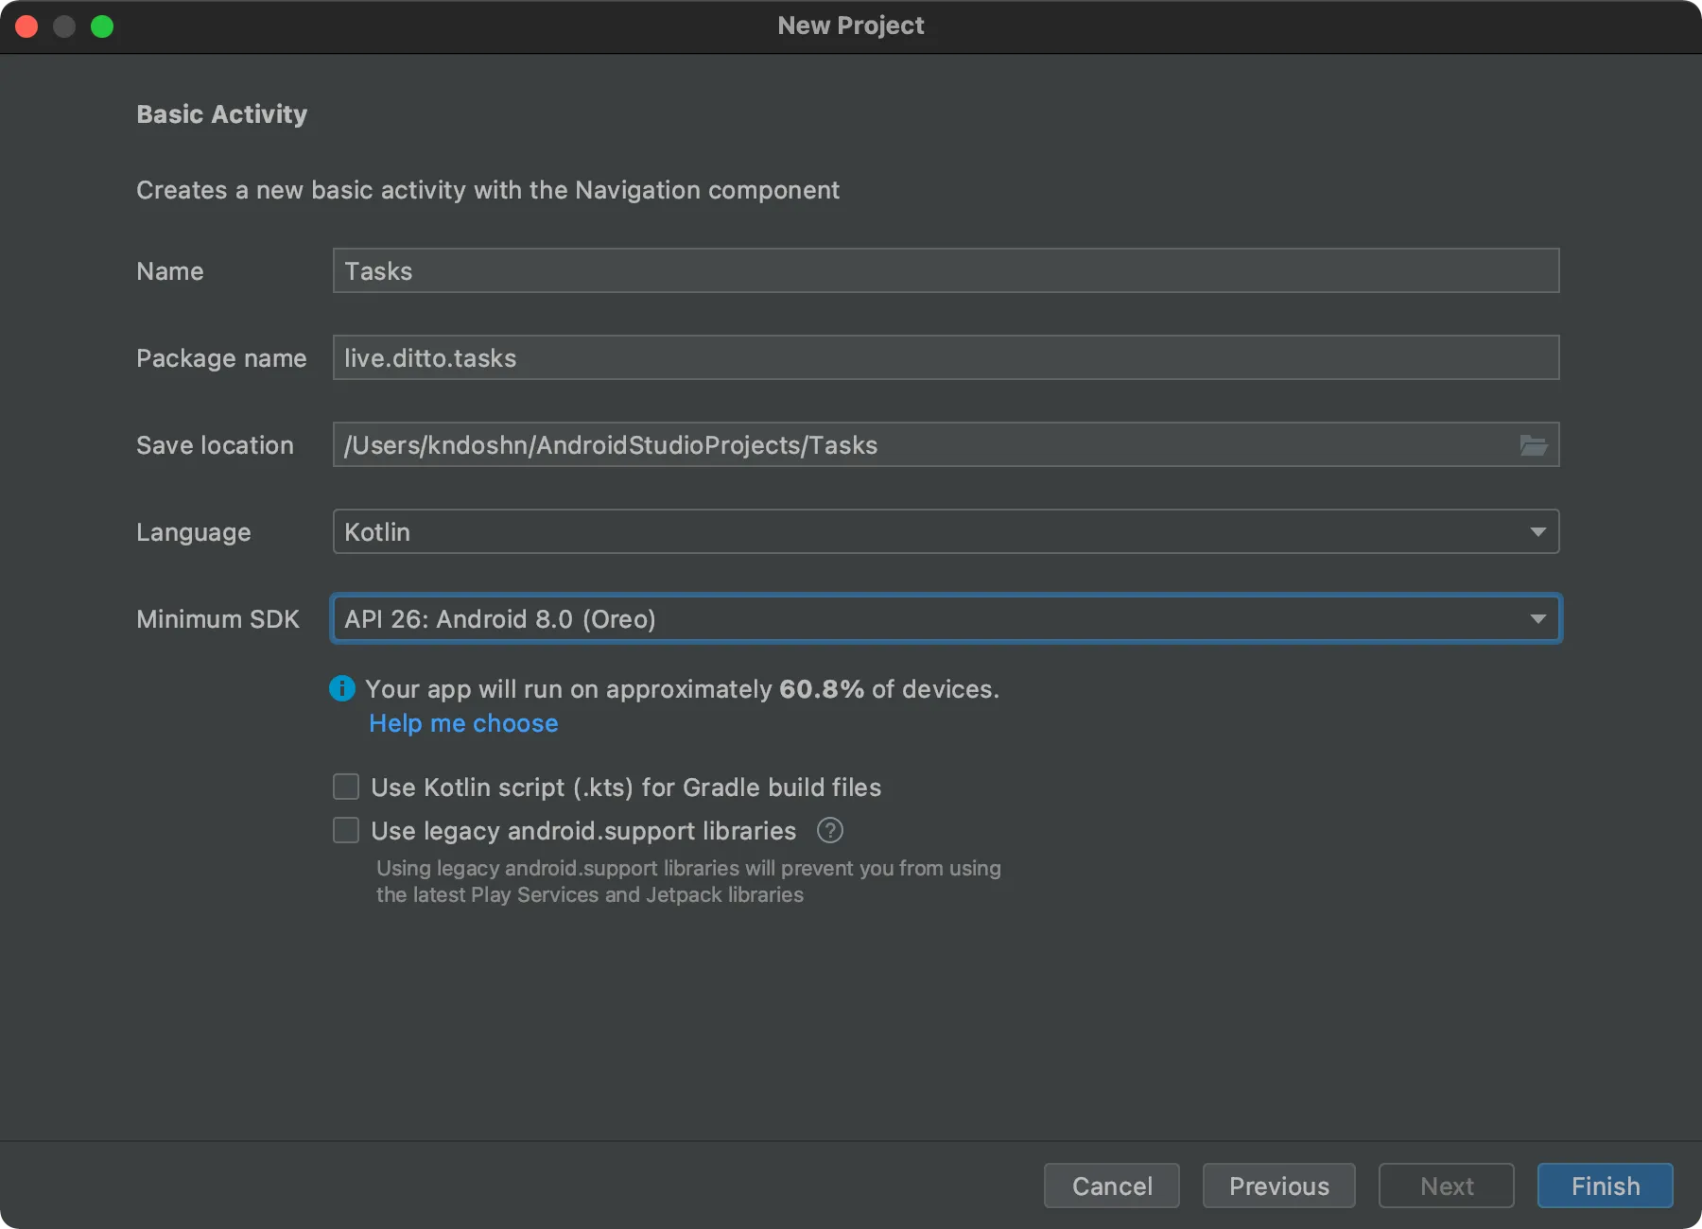Click the Package name field live.ditto.tasks

pos(946,357)
